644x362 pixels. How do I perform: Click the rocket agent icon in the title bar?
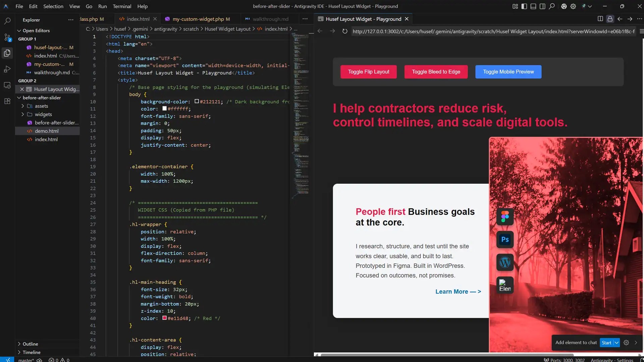click(x=584, y=6)
